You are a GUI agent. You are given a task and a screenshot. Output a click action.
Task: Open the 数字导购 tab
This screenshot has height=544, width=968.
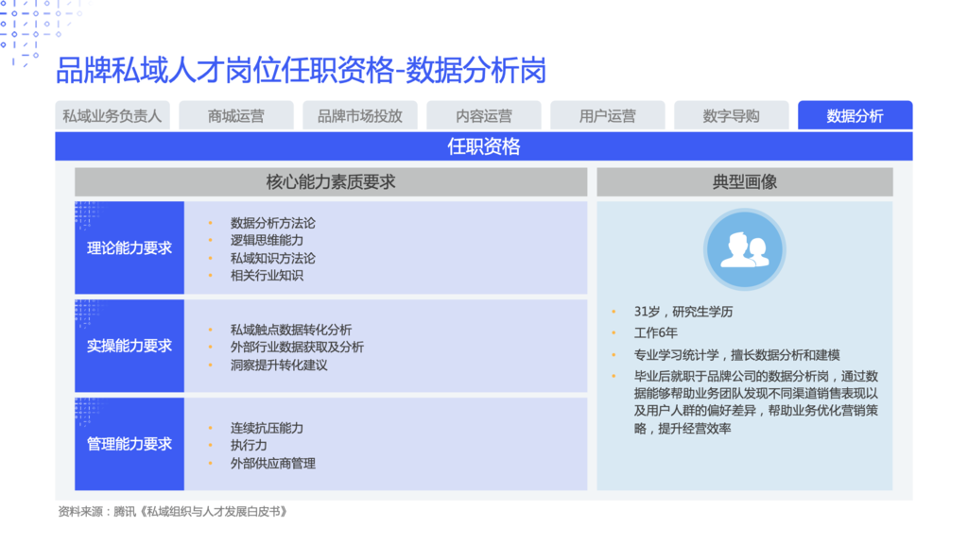732,115
